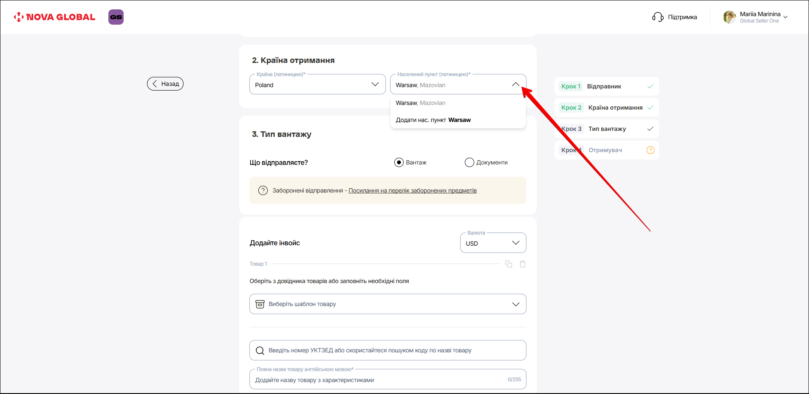The image size is (809, 394).
Task: Select Додати нас. пункт Warsaw option
Action: coord(433,120)
